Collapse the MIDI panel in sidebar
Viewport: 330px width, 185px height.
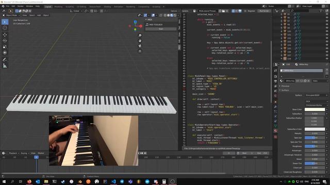pyautogui.click(x=149, y=20)
